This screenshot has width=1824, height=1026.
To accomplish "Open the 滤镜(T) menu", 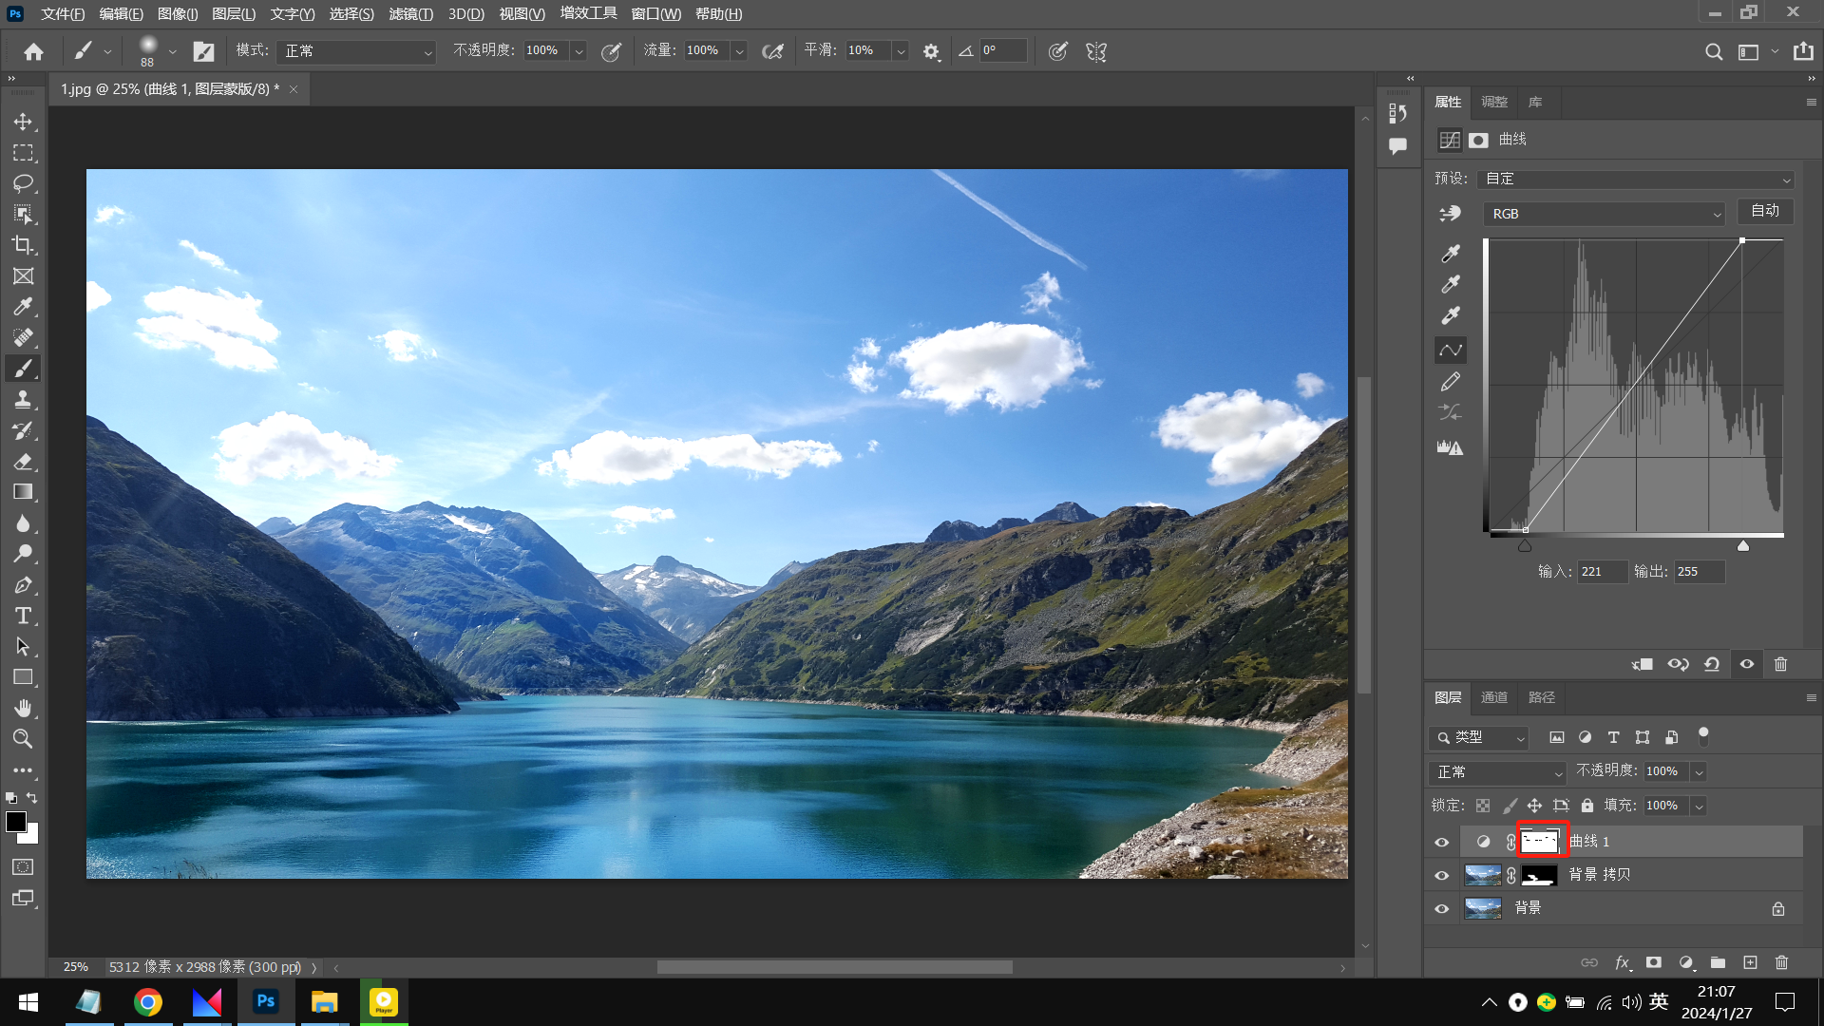I will [x=410, y=13].
